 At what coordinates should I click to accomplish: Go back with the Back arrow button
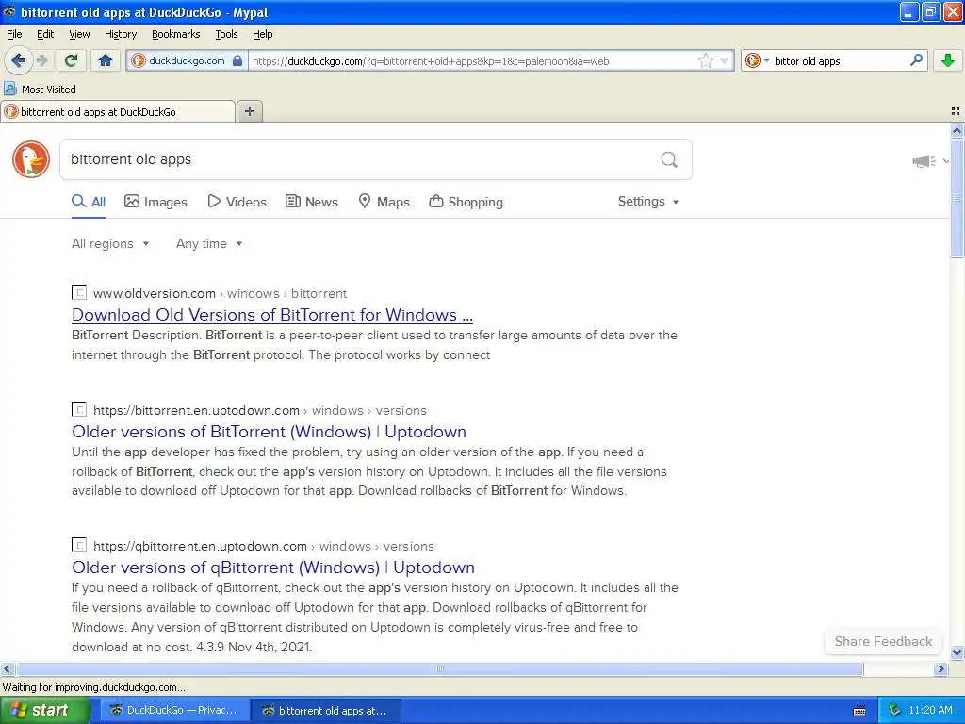click(19, 60)
